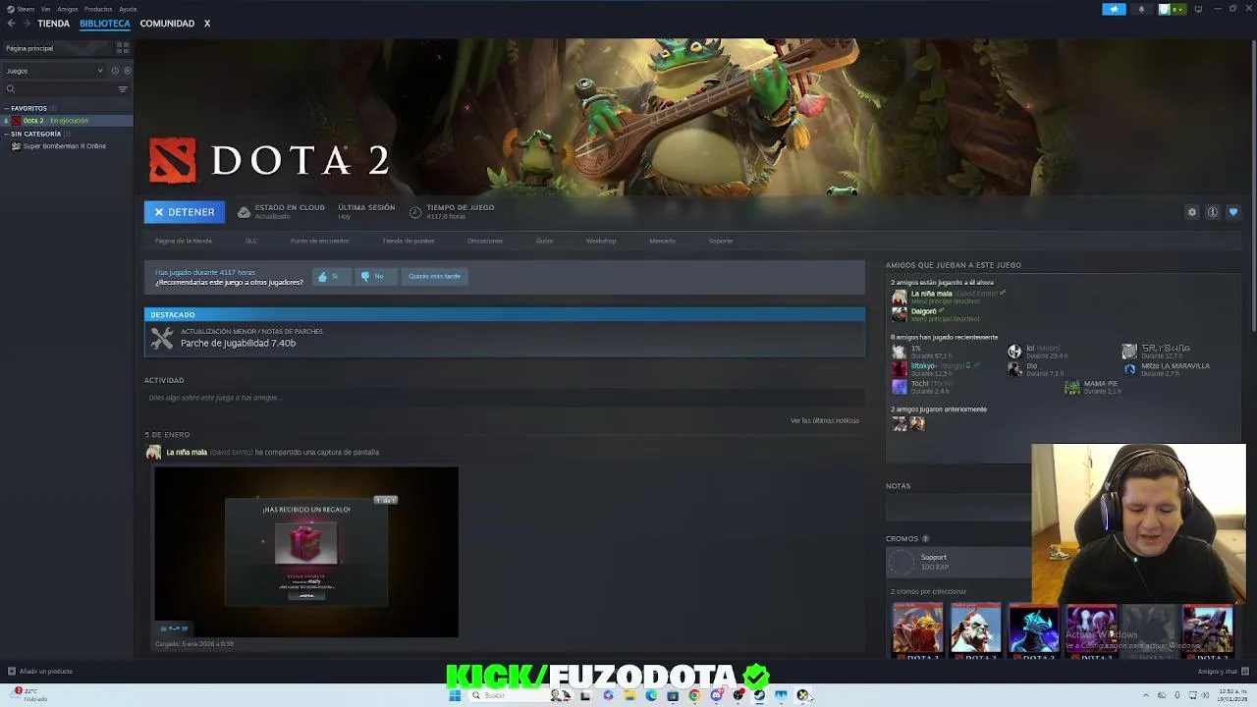Open friend Dio entry
The height and width of the screenshot is (707, 1257).
click(x=1037, y=369)
